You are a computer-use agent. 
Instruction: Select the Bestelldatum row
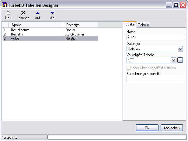[50, 30]
